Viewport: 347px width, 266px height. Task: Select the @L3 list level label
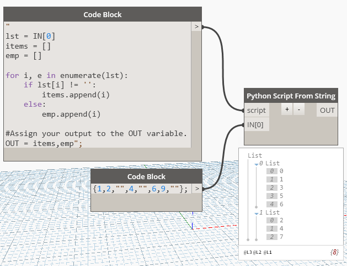pyautogui.click(x=248, y=252)
